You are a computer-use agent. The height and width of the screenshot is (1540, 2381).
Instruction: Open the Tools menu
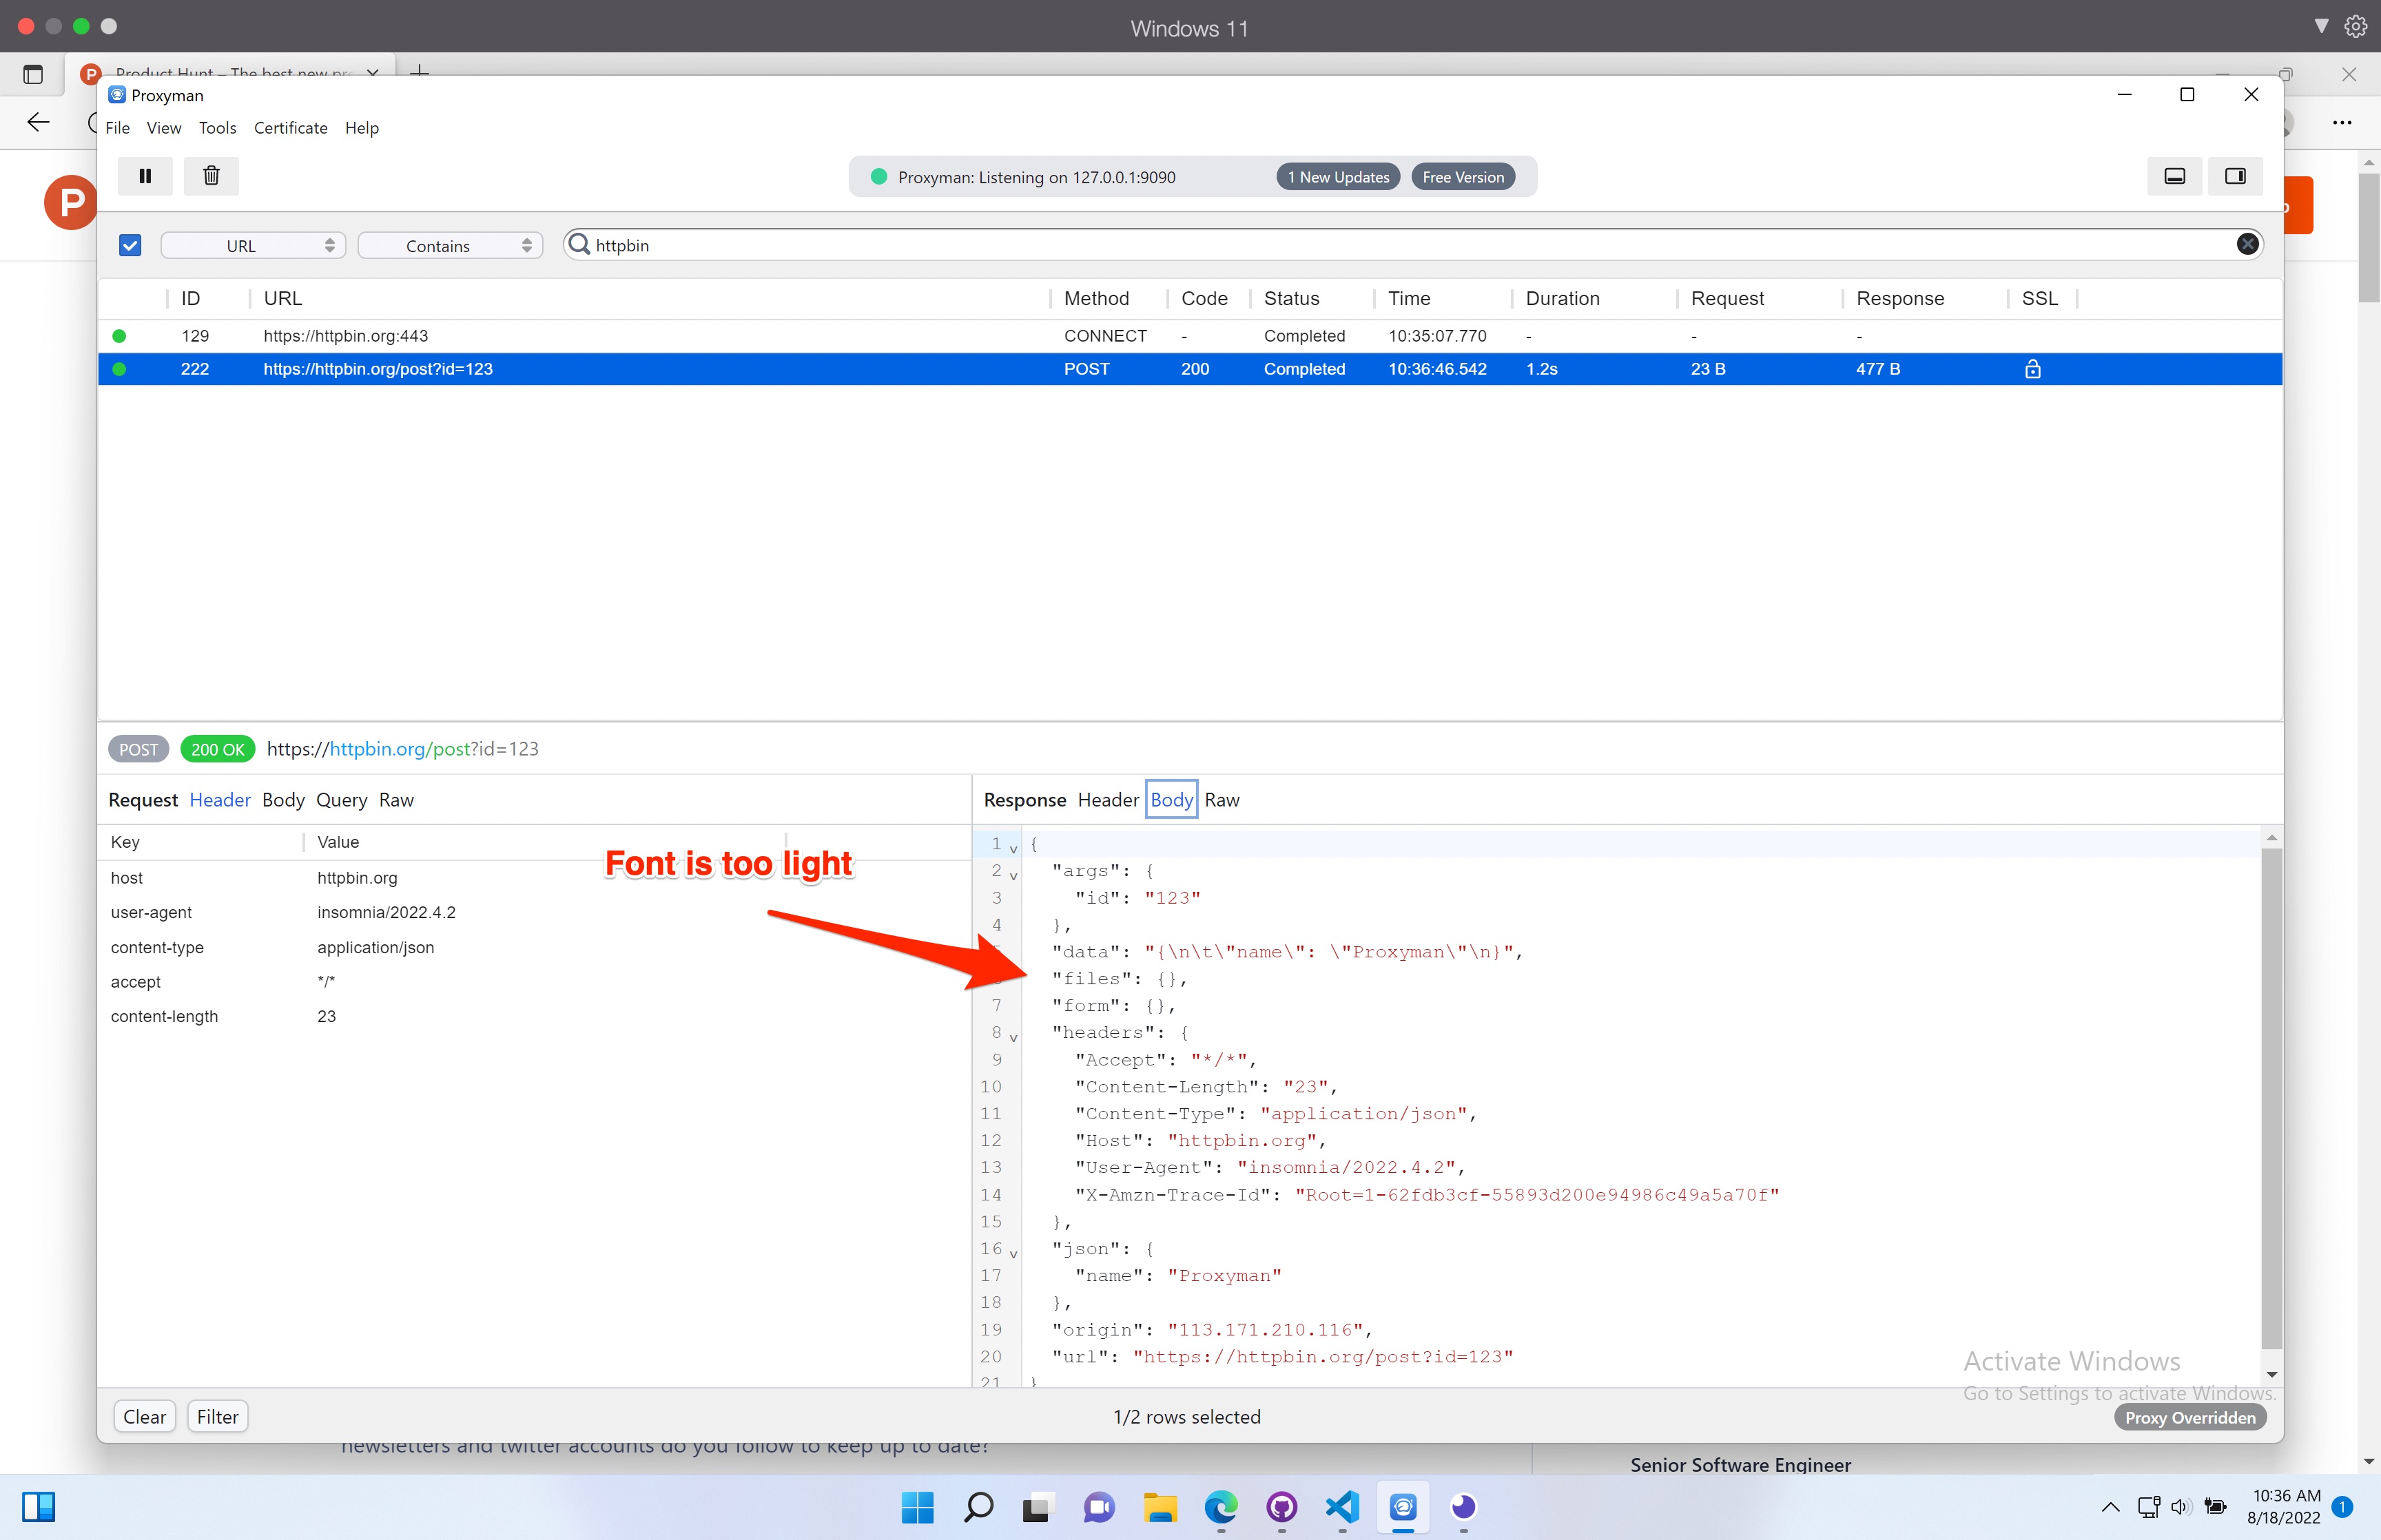coord(217,128)
